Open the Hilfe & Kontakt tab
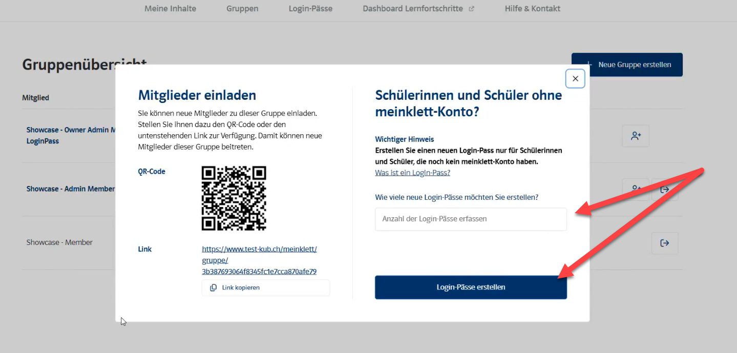 (x=533, y=9)
